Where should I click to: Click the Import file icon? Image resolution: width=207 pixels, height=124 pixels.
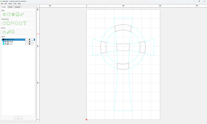click(x=4, y=32)
